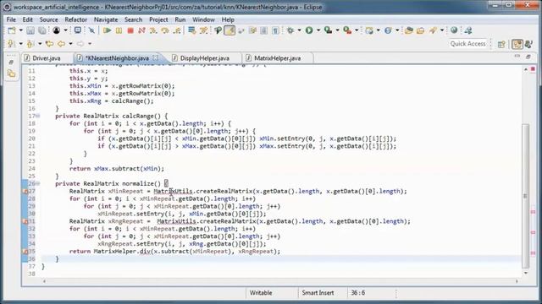This screenshot has width=542, height=304.
Task: Switch to the Java perspective button
Action: pos(517,44)
